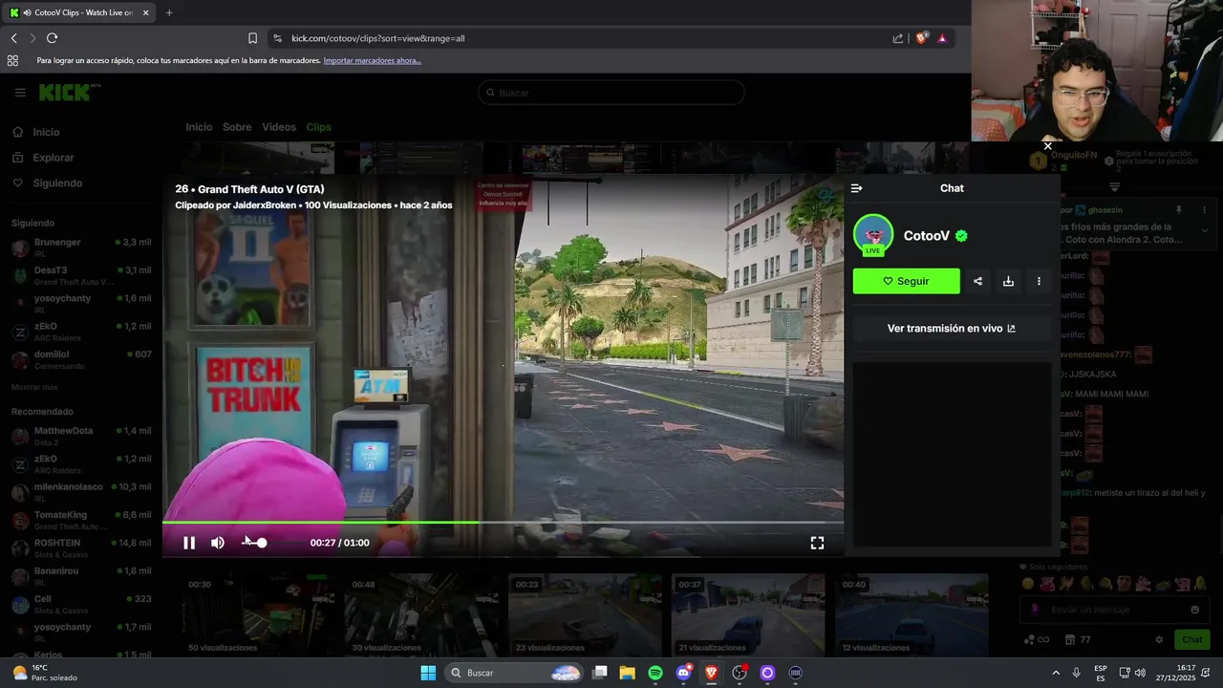The image size is (1223, 688).
Task: Open MatthewDota recommended channel
Action: (82, 436)
